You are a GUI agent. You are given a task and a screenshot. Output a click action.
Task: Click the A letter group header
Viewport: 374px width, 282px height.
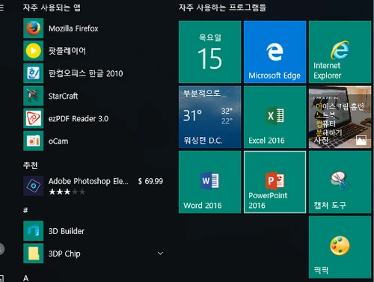tap(25, 278)
